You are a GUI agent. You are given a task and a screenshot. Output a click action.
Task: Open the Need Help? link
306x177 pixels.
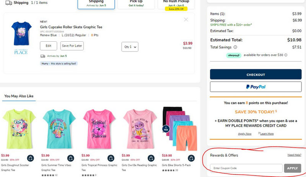pyautogui.click(x=294, y=155)
